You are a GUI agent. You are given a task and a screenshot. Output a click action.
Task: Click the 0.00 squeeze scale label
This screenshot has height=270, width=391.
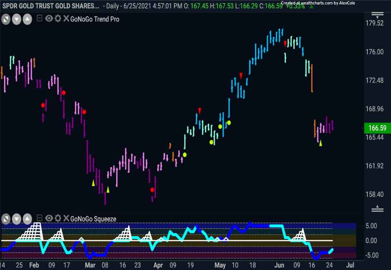[x=371, y=241]
